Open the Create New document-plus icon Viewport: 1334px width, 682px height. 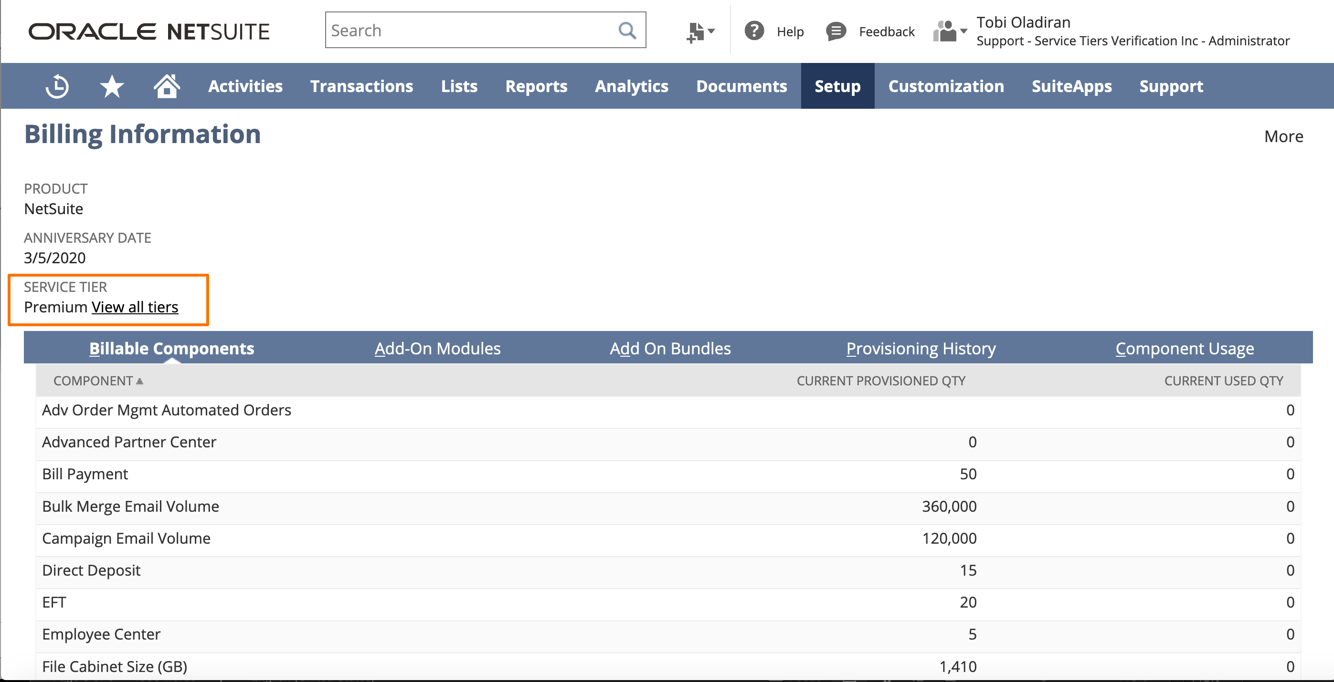click(696, 32)
